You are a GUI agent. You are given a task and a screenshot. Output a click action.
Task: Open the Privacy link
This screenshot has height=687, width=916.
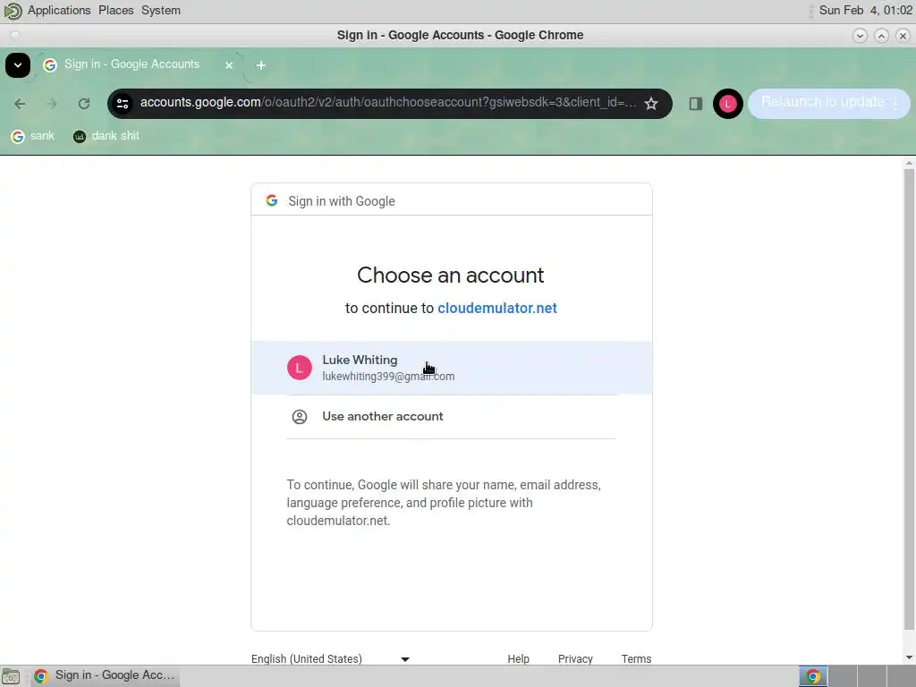pos(575,659)
